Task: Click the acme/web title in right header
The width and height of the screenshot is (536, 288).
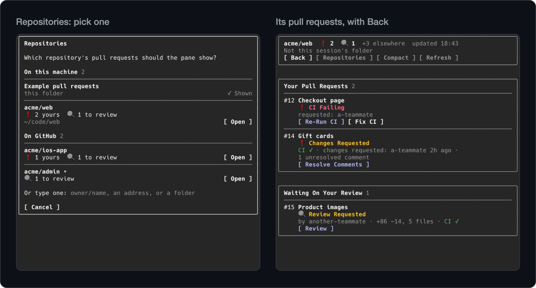Action: pyautogui.click(x=298, y=44)
